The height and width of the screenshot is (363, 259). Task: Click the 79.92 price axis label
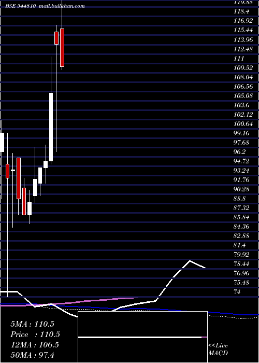[241, 255]
